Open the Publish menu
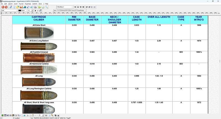Viewport: 221px width, 119px height. (x=35, y=4)
